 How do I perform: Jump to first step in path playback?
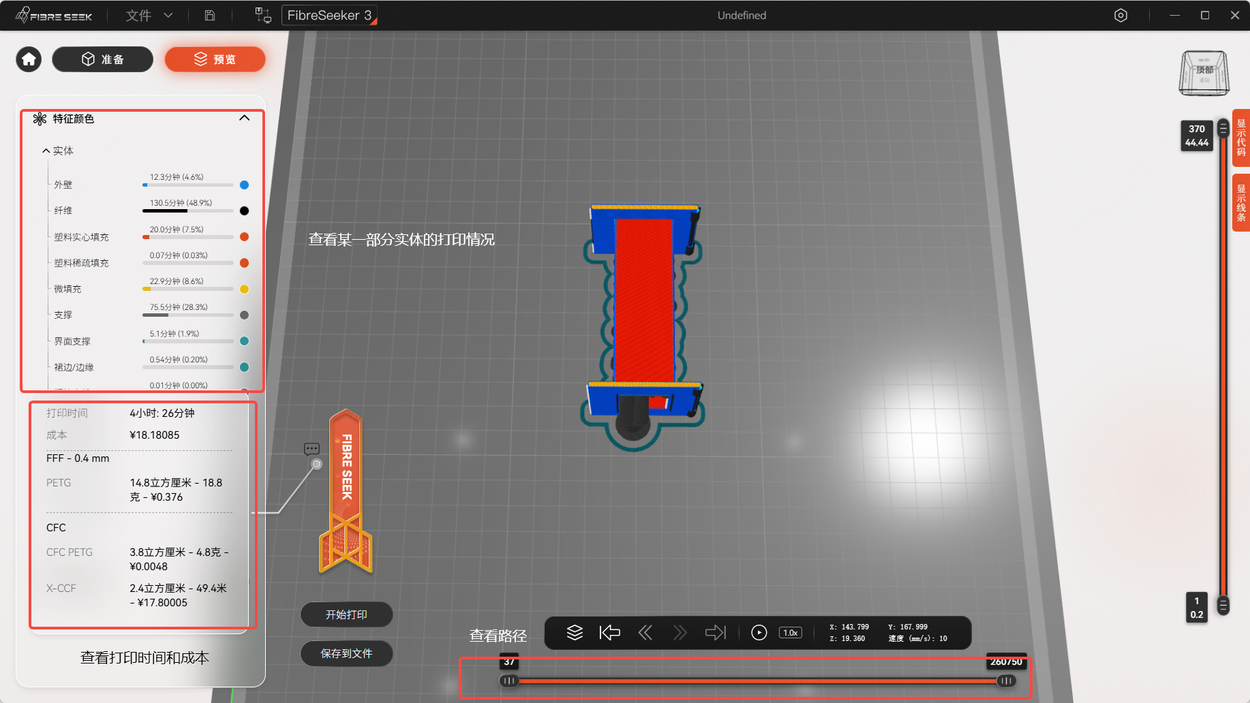click(x=609, y=633)
